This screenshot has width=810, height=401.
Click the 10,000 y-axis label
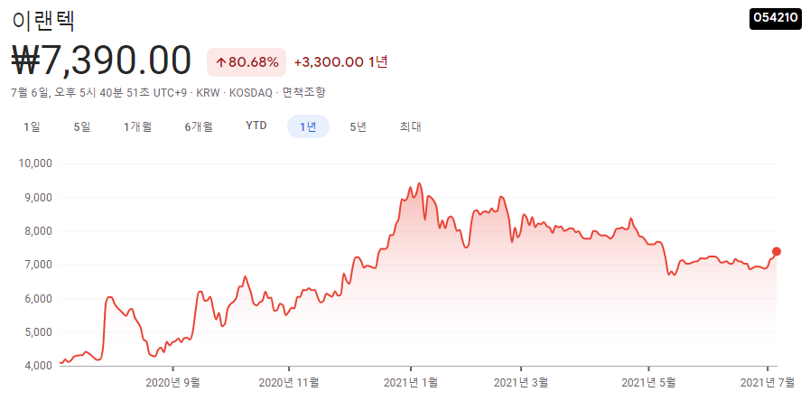35,163
